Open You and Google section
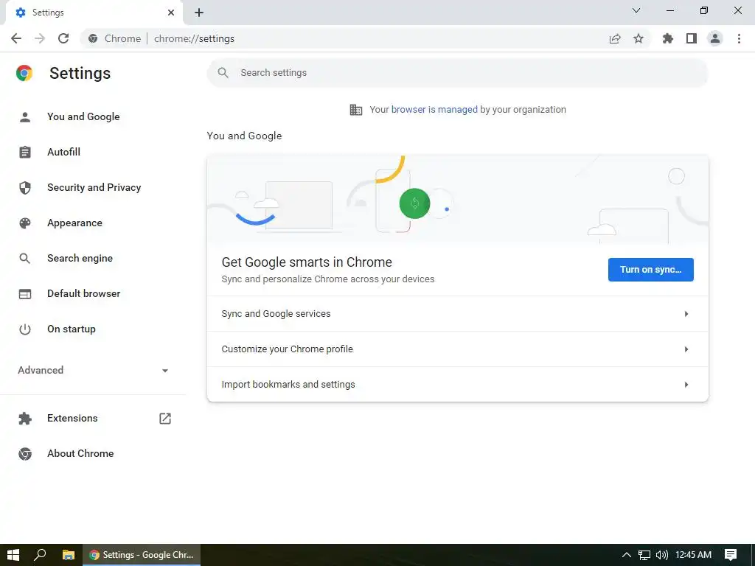The height and width of the screenshot is (566, 755). [83, 117]
